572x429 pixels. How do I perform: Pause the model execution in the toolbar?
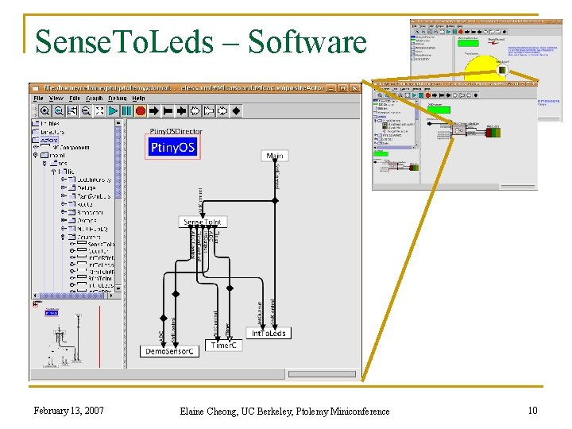126,110
